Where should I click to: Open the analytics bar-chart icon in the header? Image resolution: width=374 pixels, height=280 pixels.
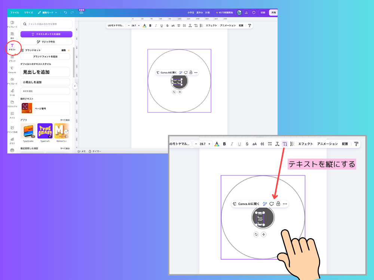pos(246,12)
